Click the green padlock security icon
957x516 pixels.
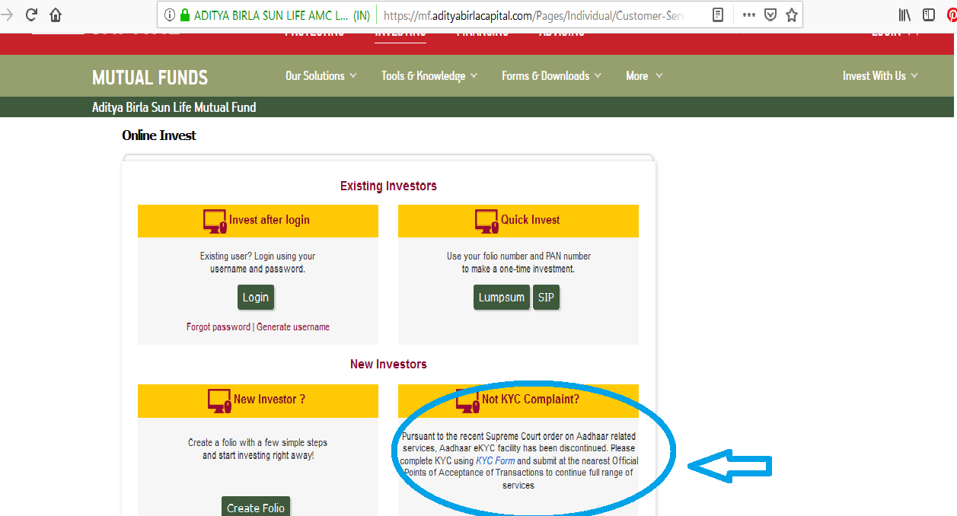(x=184, y=14)
